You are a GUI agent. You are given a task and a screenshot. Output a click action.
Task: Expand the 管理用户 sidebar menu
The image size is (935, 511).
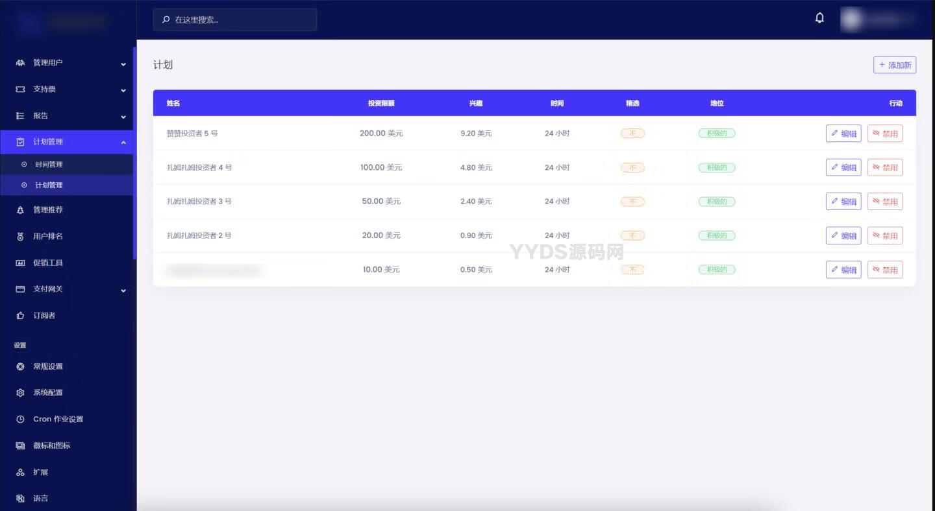point(123,64)
